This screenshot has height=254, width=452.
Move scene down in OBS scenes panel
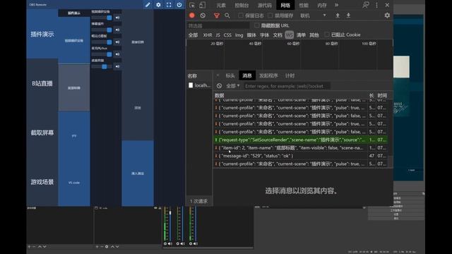[x=44, y=246]
